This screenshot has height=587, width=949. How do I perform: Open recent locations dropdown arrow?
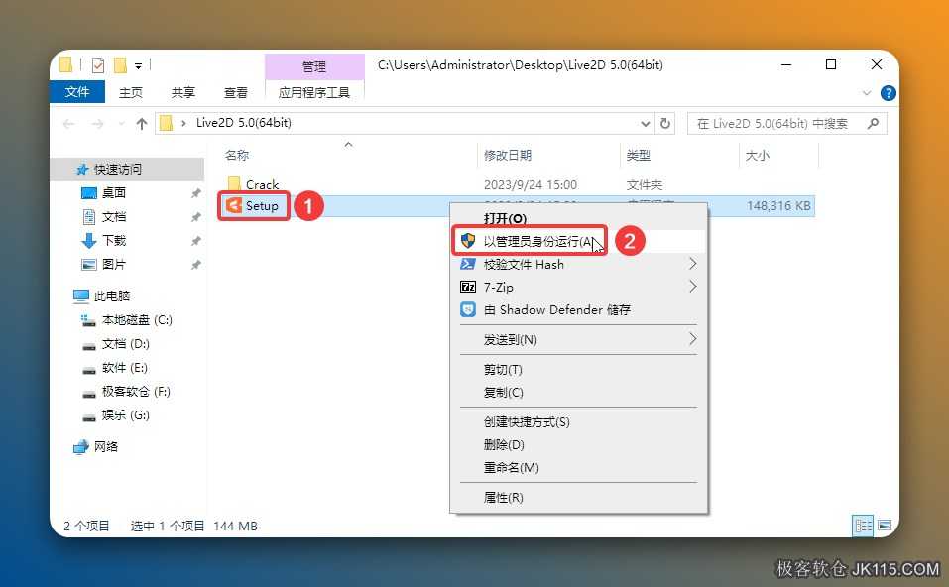tap(122, 124)
